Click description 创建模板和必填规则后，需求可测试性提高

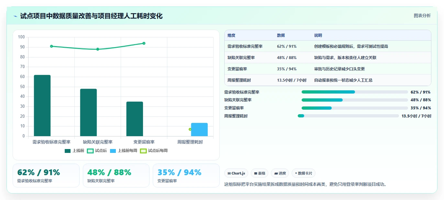coord(351,46)
